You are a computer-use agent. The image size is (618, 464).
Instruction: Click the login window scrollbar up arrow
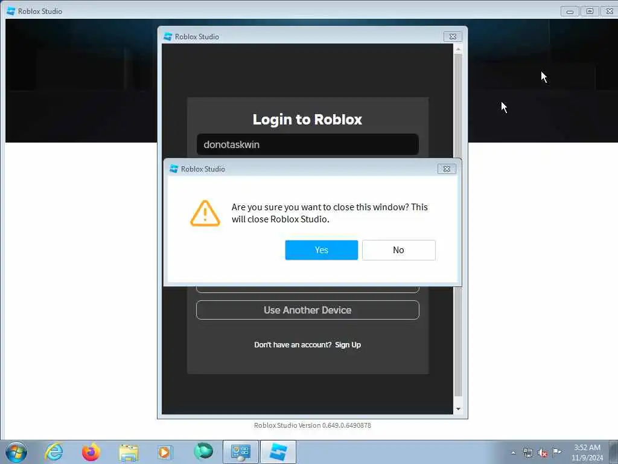(x=458, y=49)
